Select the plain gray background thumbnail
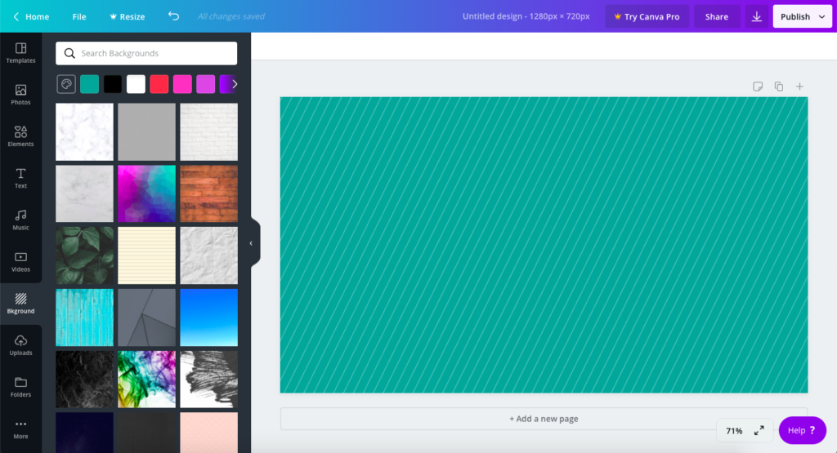The image size is (837, 453). pyautogui.click(x=147, y=131)
